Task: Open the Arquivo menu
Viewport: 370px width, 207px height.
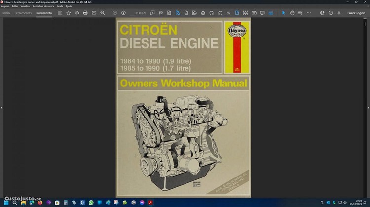Action: pos(5,6)
